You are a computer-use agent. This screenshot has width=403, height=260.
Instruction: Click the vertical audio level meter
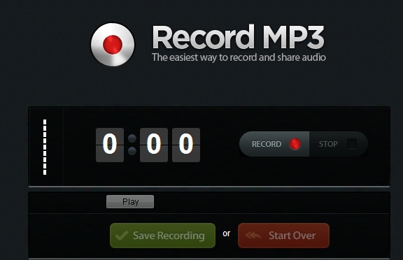[45, 147]
